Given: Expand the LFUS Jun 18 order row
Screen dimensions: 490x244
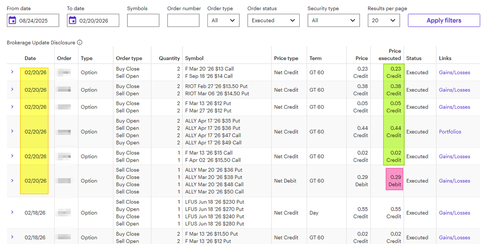Looking at the screenshot, I should pos(12,213).
